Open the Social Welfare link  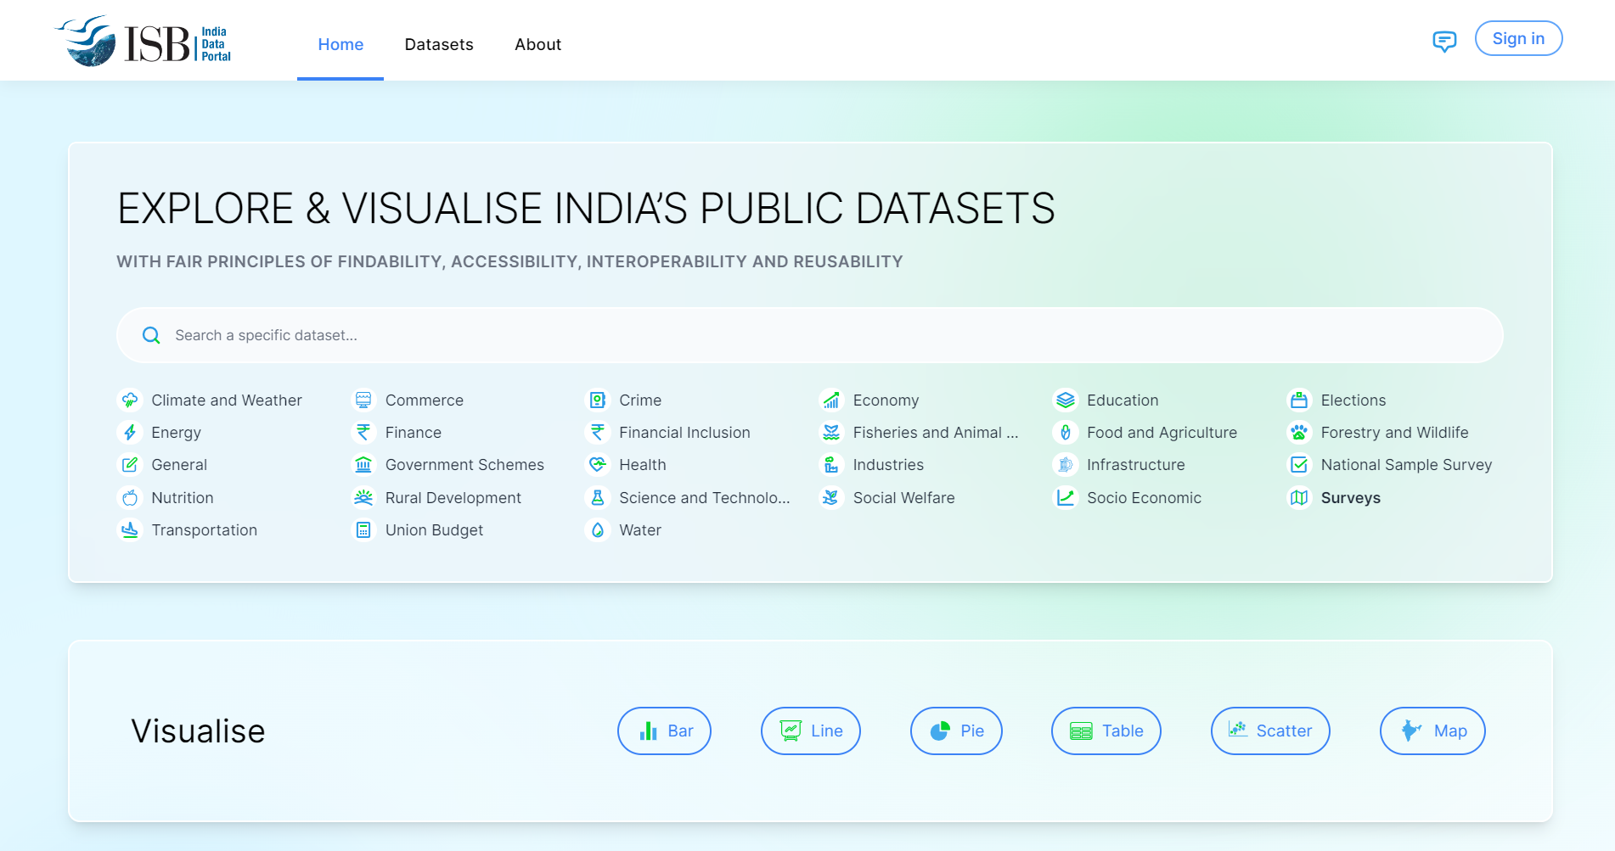903,497
